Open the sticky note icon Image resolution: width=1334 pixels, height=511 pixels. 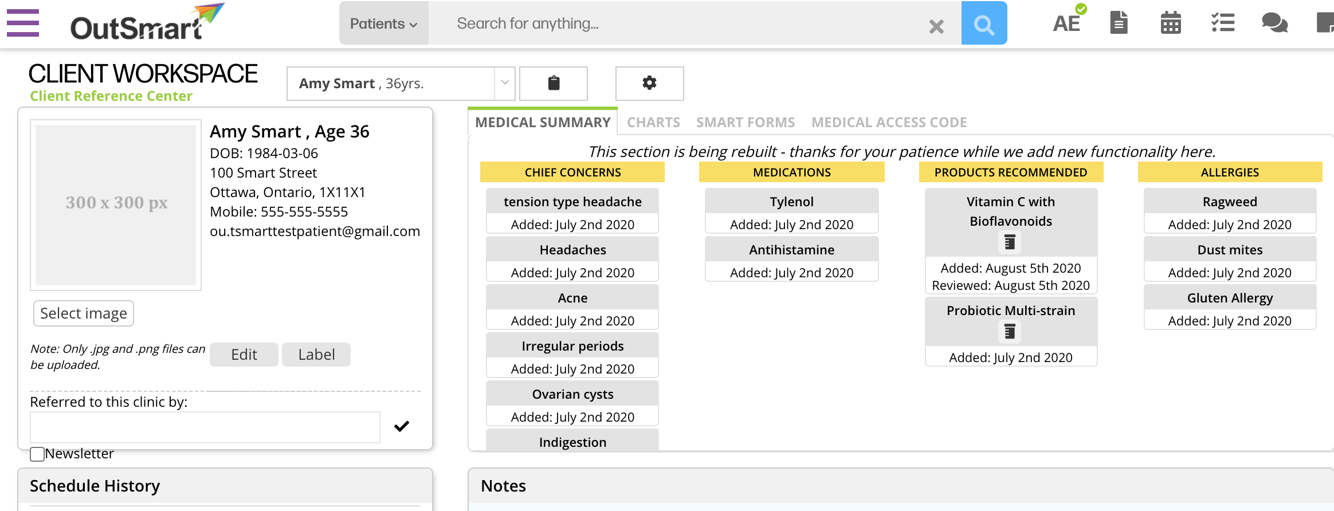pyautogui.click(x=1325, y=23)
